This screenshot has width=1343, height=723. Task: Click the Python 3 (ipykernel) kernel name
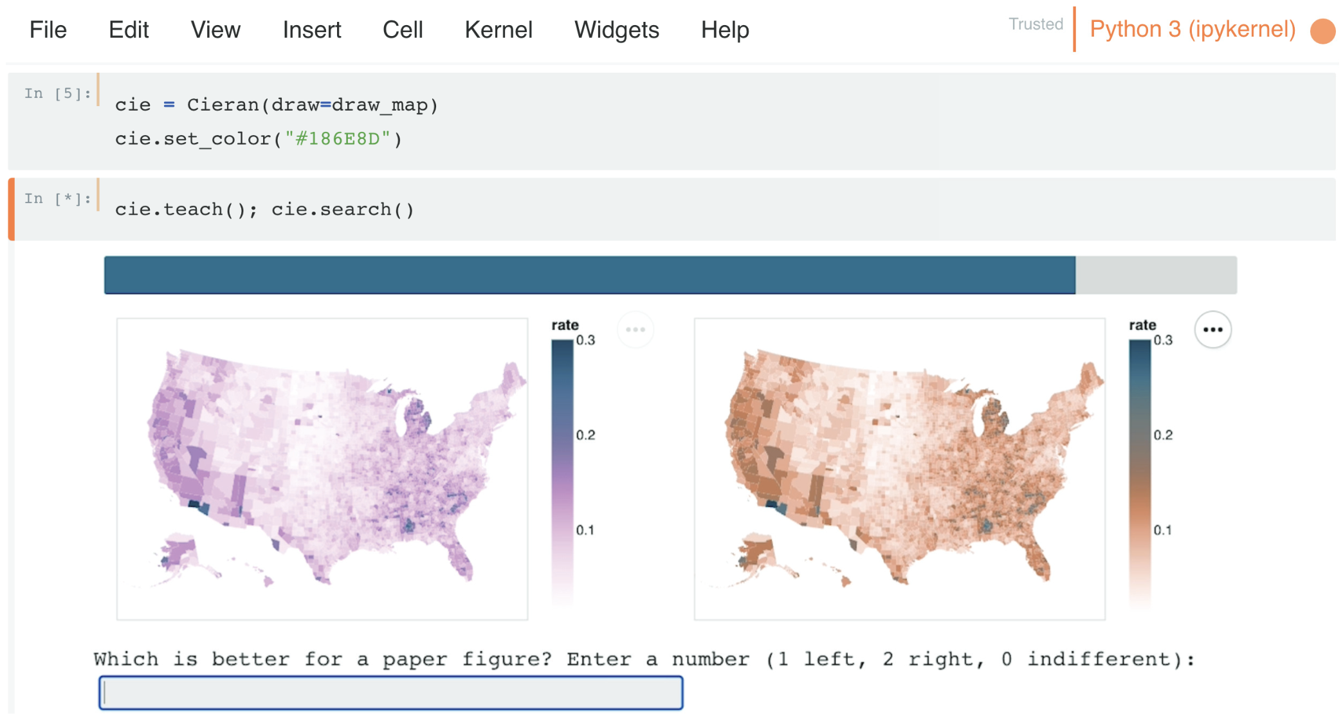[1192, 29]
